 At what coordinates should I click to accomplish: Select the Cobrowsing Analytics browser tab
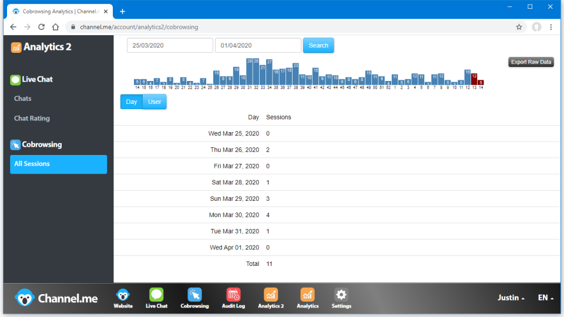click(x=60, y=12)
